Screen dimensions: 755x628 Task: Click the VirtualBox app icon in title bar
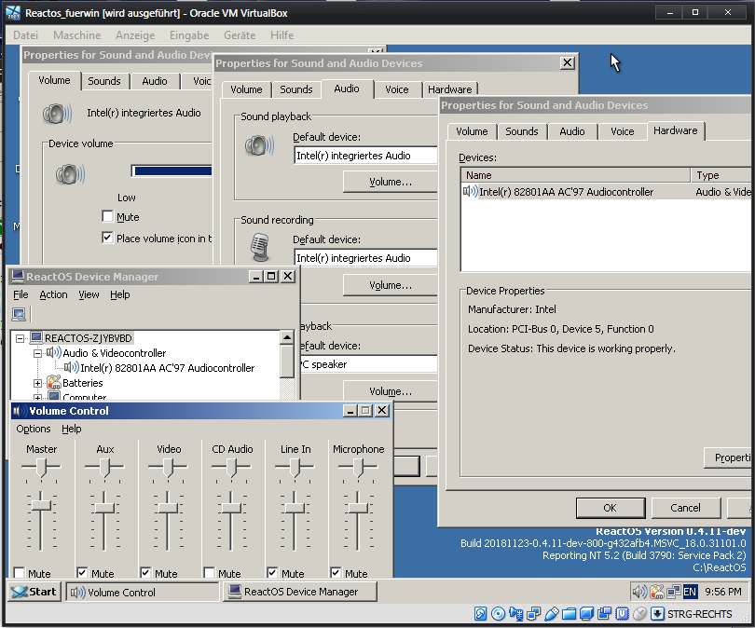(x=13, y=13)
